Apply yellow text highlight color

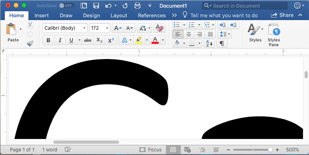click(139, 40)
